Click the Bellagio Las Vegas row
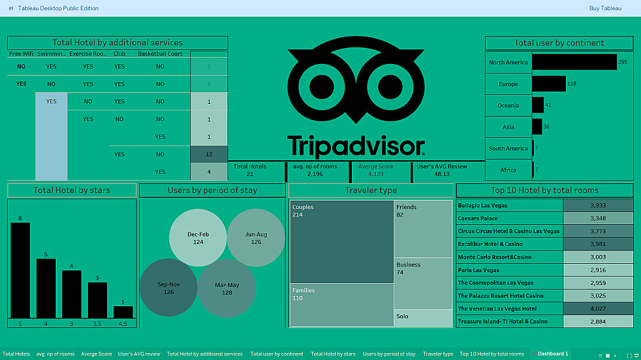This screenshot has width=641, height=360. (x=544, y=206)
